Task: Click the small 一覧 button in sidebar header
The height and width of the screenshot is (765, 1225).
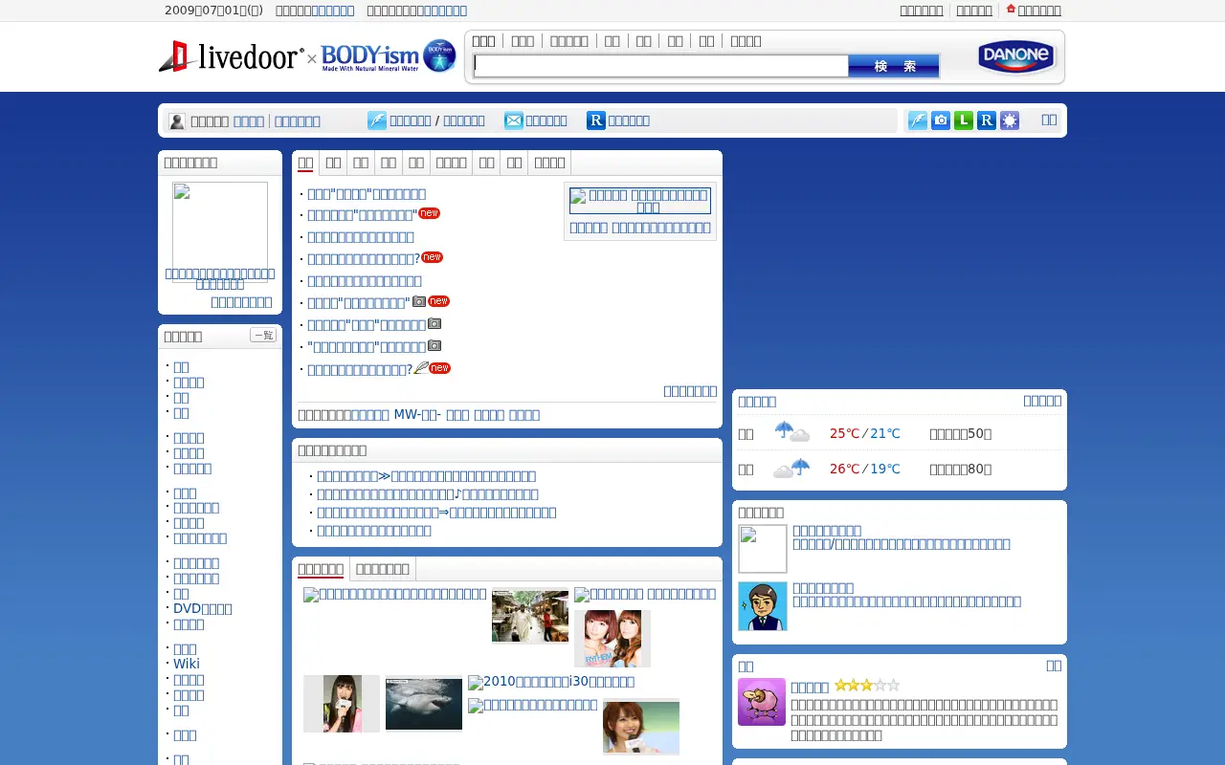Action: (x=263, y=335)
